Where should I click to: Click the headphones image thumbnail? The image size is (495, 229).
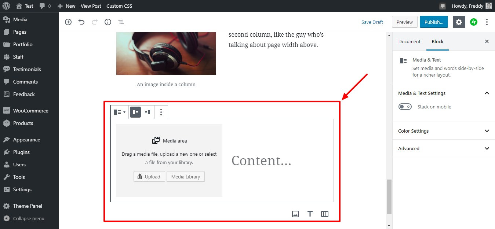click(x=166, y=54)
